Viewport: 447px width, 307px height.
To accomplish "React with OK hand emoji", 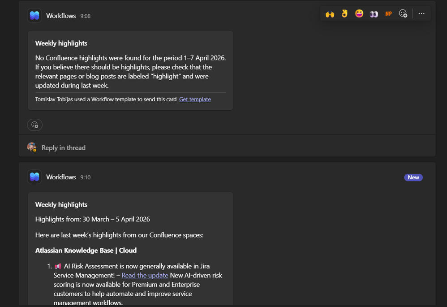I will 345,14.
